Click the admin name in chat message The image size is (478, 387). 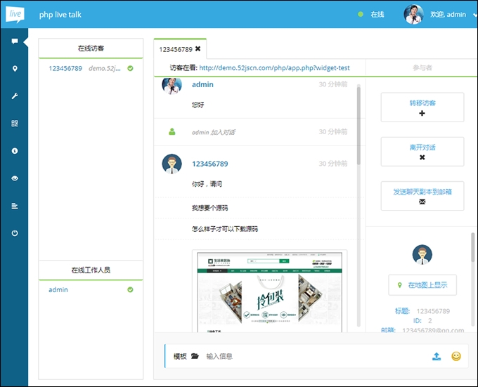[x=202, y=84]
